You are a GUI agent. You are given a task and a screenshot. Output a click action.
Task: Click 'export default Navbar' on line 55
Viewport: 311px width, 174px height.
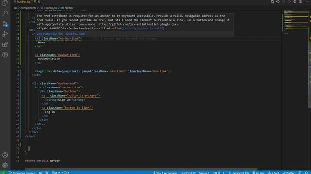coord(42,161)
